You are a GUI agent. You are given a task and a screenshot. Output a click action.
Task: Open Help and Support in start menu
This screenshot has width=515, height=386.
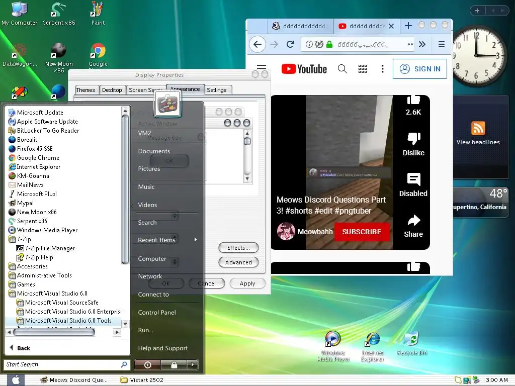point(163,348)
